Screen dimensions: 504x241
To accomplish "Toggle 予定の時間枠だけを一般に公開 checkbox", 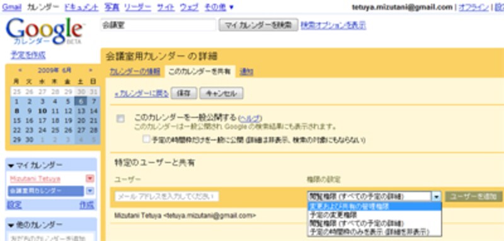I will pos(147,139).
